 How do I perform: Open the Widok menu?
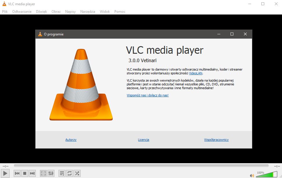[105, 12]
